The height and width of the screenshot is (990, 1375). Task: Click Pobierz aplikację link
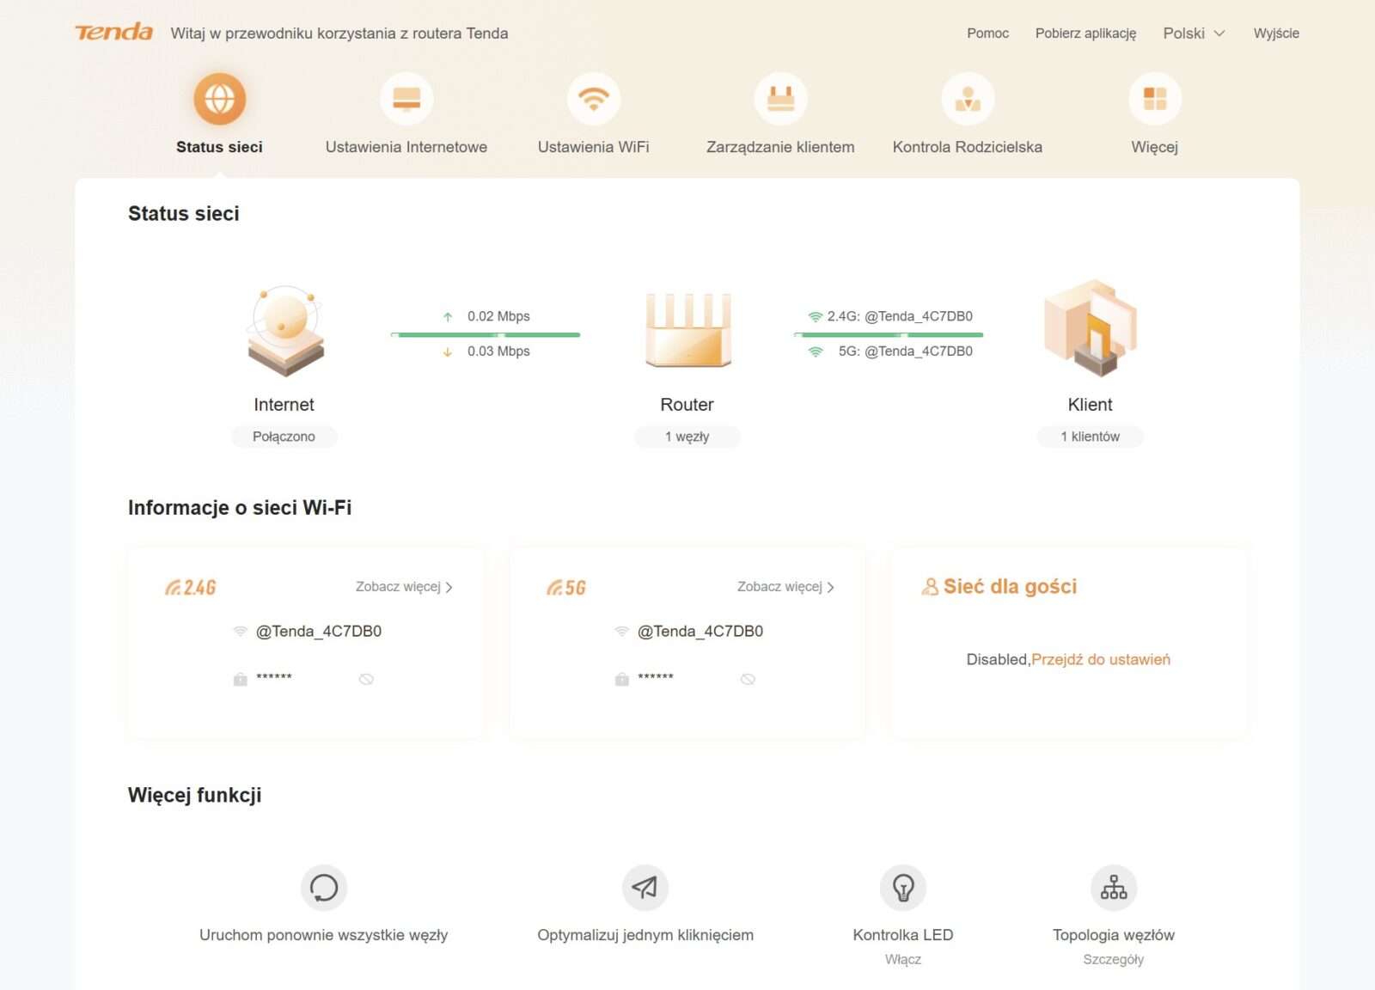point(1085,34)
